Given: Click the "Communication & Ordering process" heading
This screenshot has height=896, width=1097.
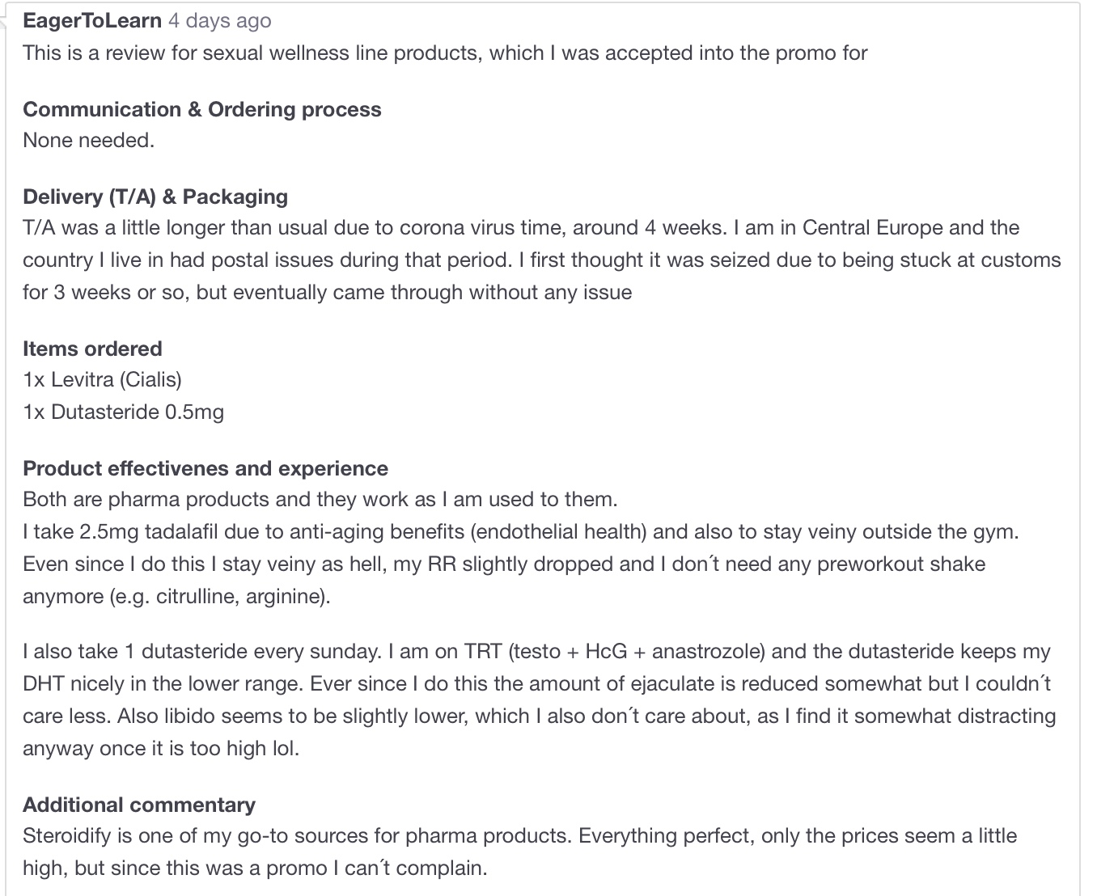Looking at the screenshot, I should (201, 109).
